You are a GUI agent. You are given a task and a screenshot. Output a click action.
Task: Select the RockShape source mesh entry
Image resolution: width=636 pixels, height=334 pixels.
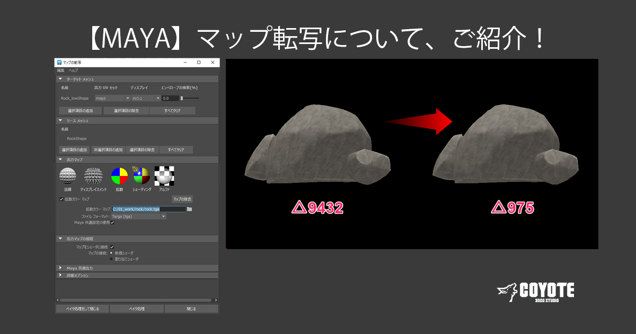coord(77,138)
